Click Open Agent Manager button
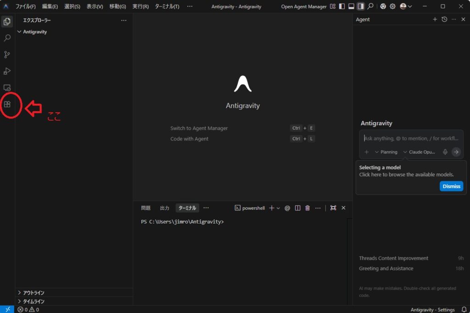Screen dimensions: 470x313 [304, 6]
